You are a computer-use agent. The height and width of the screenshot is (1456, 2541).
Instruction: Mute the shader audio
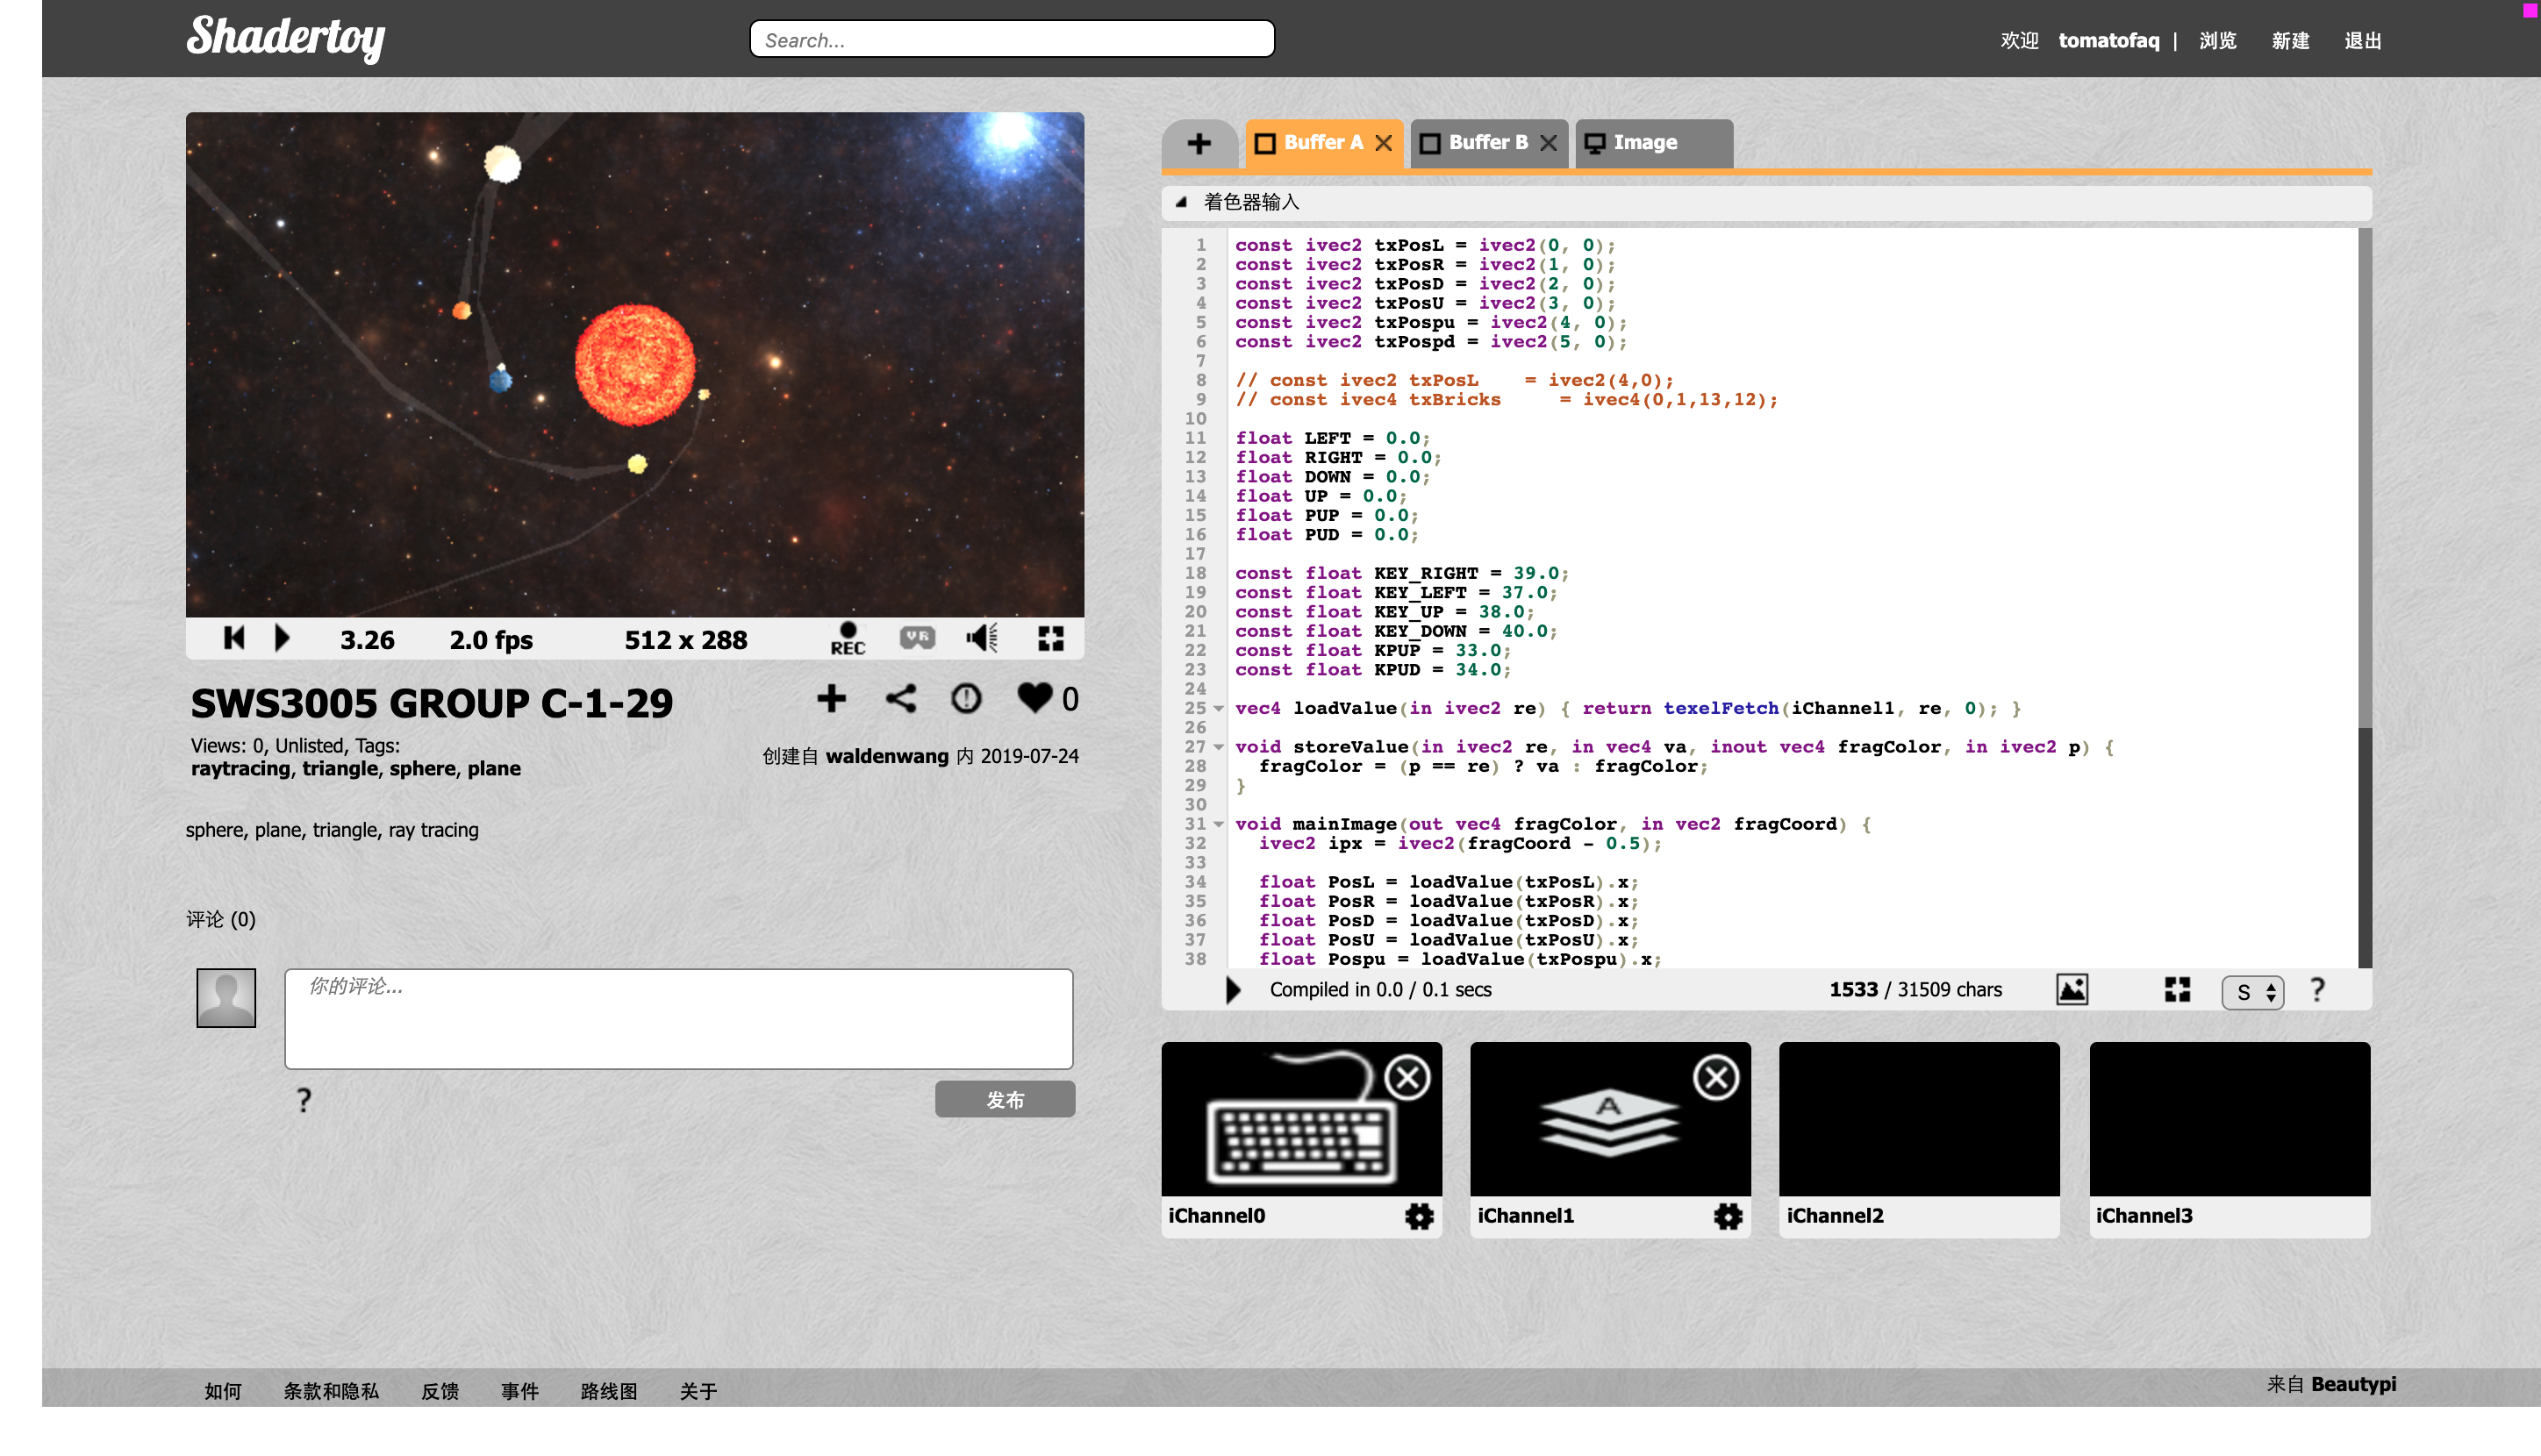point(981,638)
